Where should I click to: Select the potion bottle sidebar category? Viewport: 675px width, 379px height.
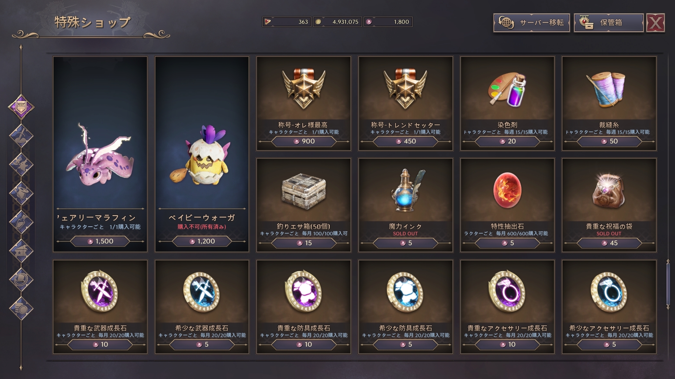21,222
